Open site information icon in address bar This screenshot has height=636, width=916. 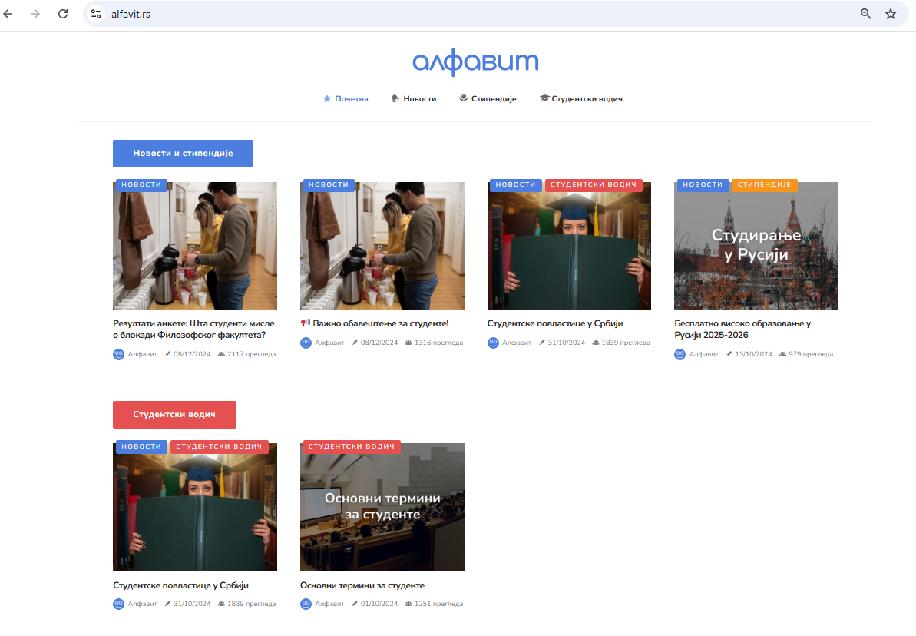point(97,14)
